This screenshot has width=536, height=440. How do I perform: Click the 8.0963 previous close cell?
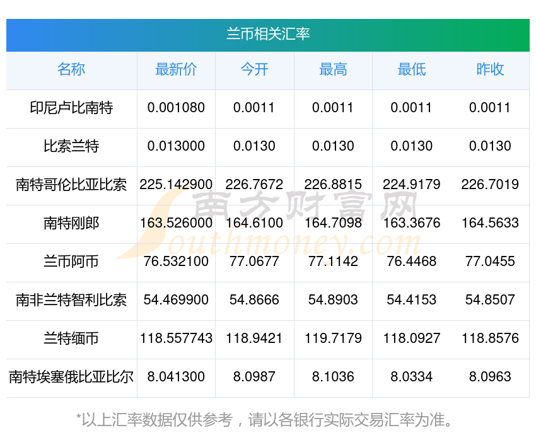click(x=490, y=377)
